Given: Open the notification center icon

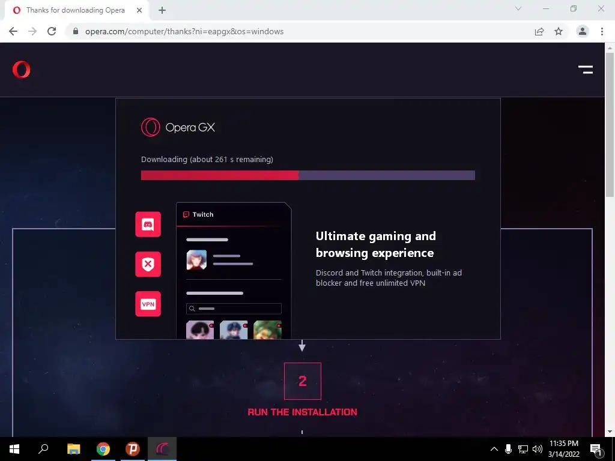Looking at the screenshot, I should click(x=596, y=450).
